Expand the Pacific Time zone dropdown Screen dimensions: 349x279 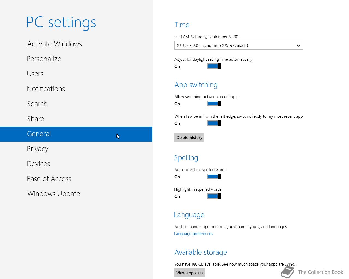[239, 46]
